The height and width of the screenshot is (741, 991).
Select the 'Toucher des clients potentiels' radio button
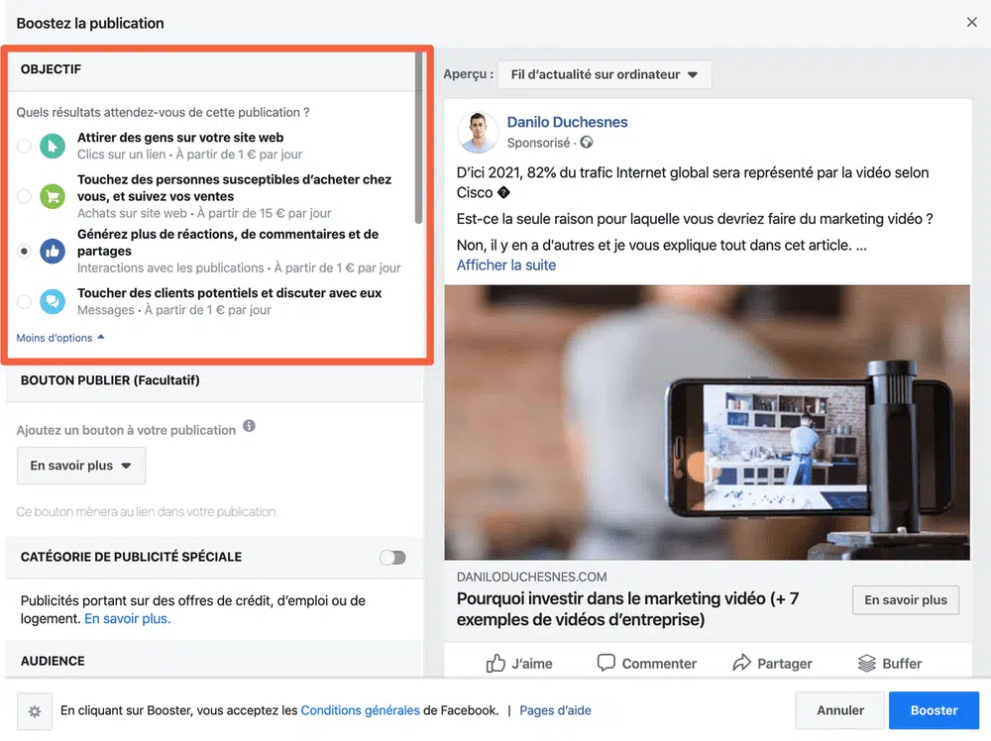(x=24, y=301)
